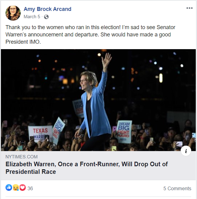197x199 pixels.
Task: Click the March 5 post timestamp
Action: click(32, 17)
